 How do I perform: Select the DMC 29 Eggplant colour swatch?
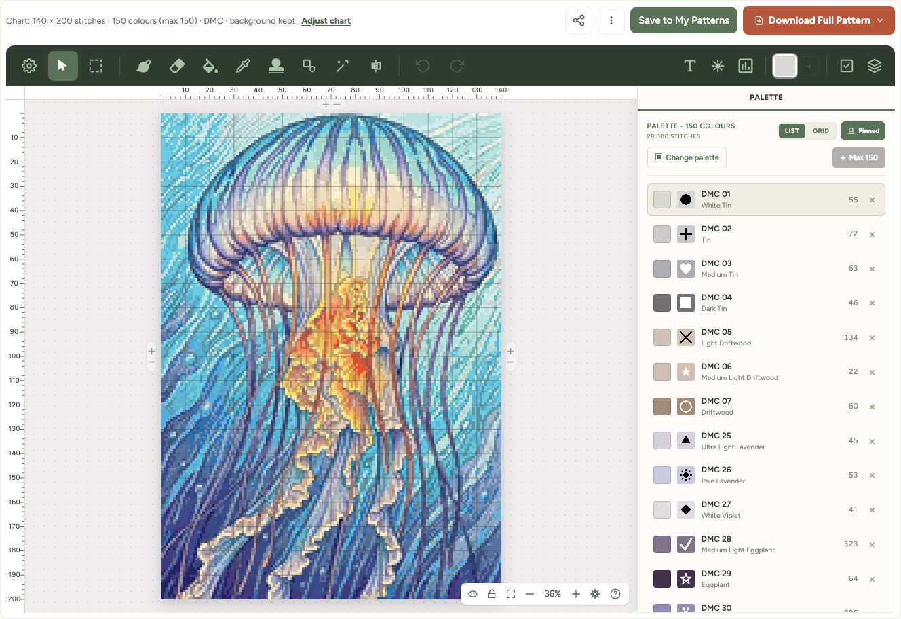coord(662,579)
